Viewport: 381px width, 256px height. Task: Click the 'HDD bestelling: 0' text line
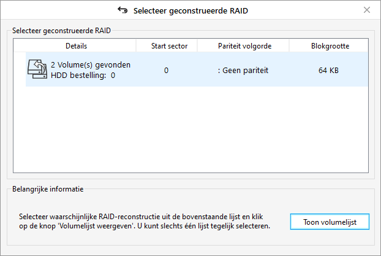[83, 76]
